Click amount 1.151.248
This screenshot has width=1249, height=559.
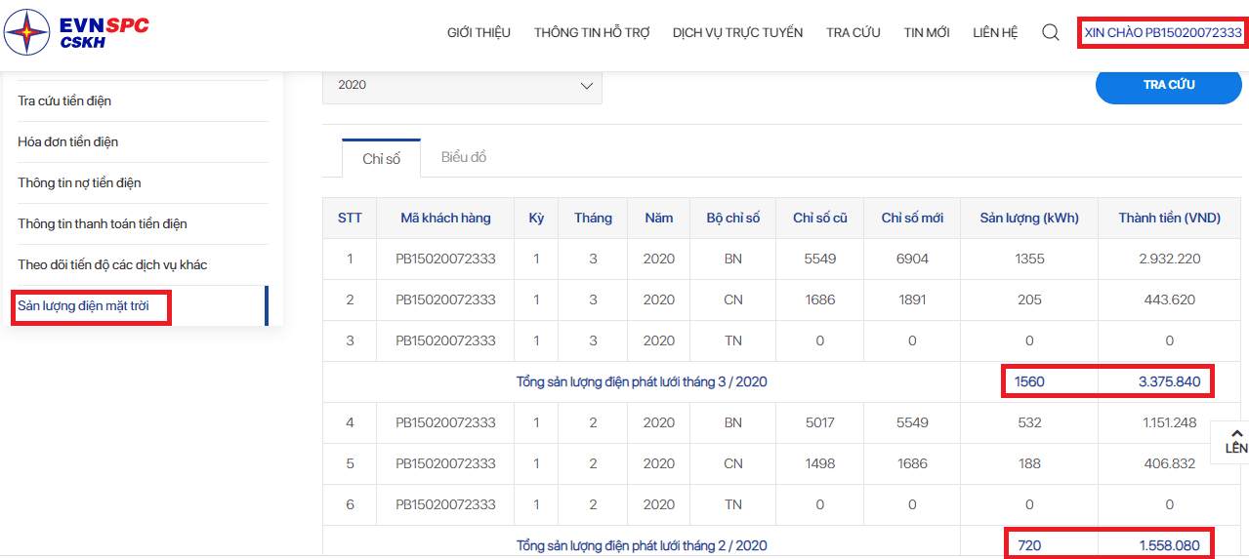pyautogui.click(x=1170, y=422)
